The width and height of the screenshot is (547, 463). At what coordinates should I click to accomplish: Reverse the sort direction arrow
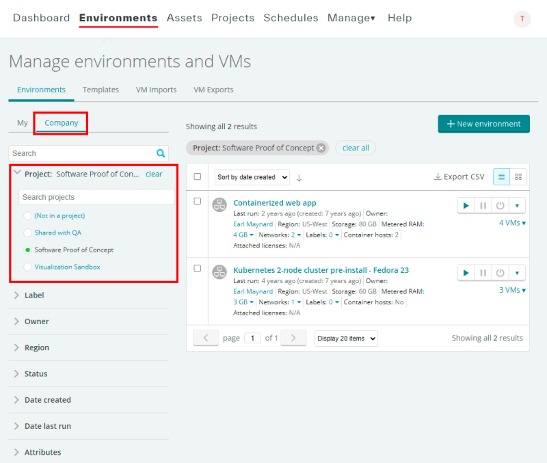click(299, 178)
